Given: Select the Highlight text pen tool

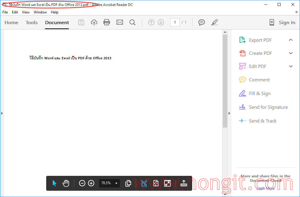Looking at the screenshot, I should (x=214, y=22).
